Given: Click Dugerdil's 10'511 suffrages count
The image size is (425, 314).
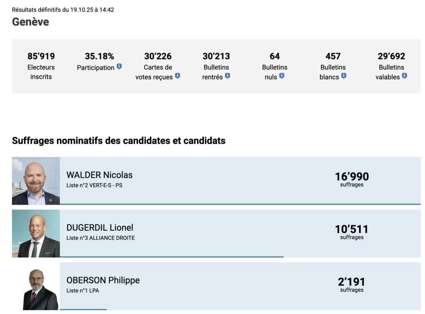Looking at the screenshot, I should pyautogui.click(x=352, y=229).
